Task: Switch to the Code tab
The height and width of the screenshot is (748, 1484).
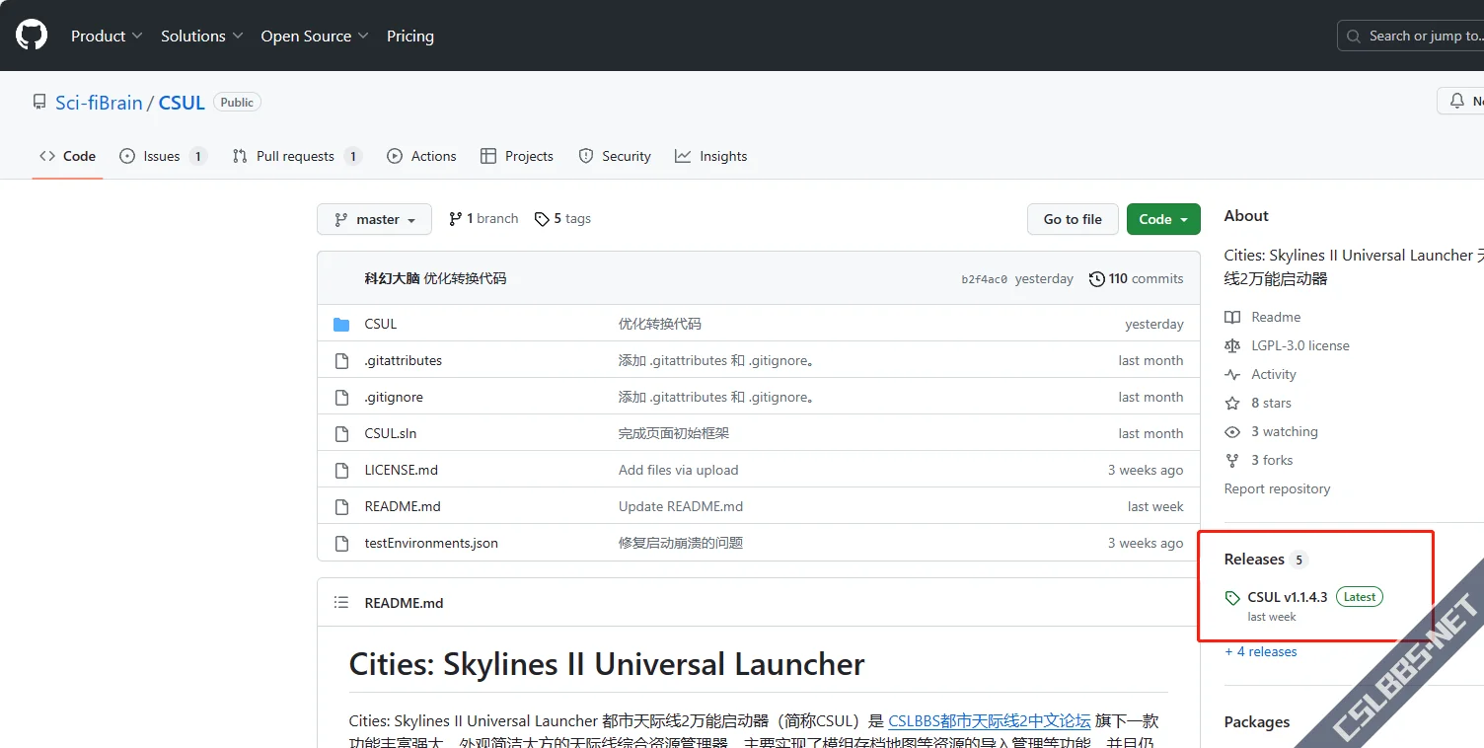Action: pos(67,156)
